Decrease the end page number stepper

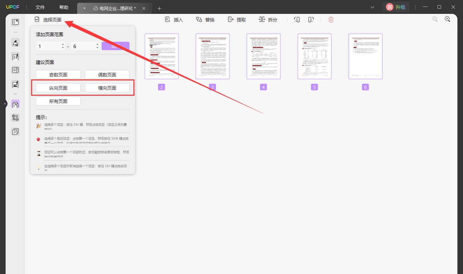(x=97, y=48)
